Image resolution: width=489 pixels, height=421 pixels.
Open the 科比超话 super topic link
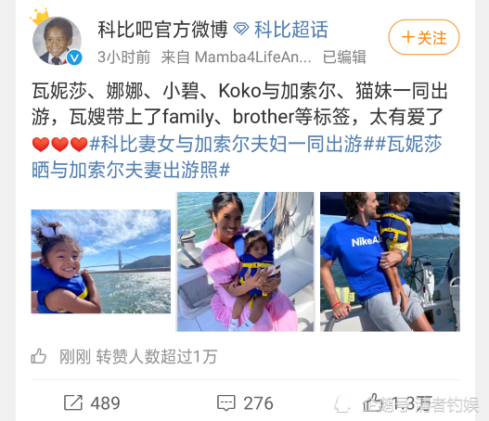click(291, 30)
